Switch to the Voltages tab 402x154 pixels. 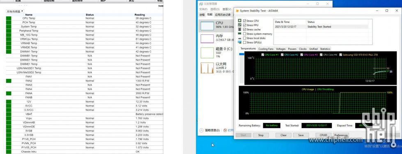[x=281, y=49]
